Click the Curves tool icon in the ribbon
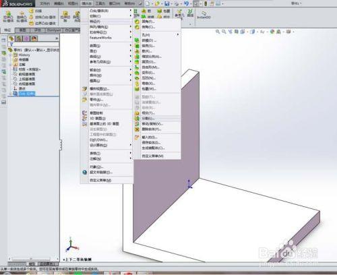This screenshot has width=337, height=275. point(190,13)
